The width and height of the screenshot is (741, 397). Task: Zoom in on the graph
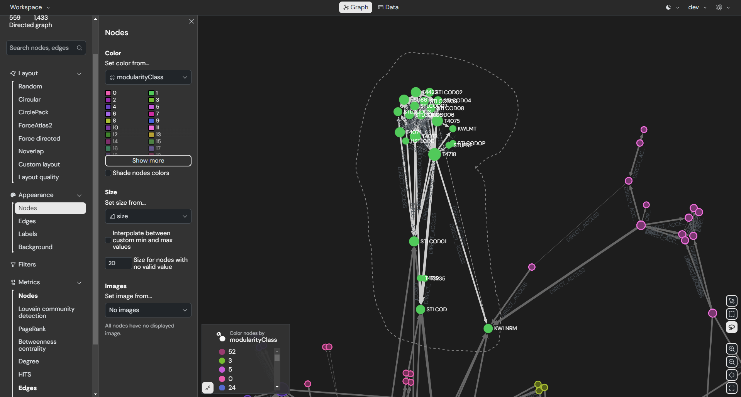732,349
